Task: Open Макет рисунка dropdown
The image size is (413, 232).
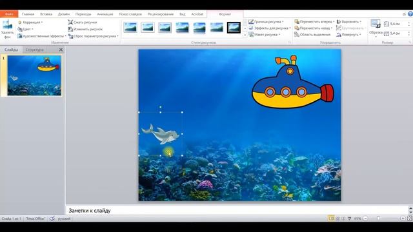Action: pos(265,34)
